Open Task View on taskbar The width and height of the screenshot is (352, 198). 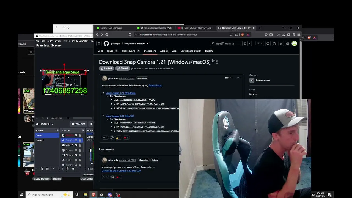coord(77,195)
